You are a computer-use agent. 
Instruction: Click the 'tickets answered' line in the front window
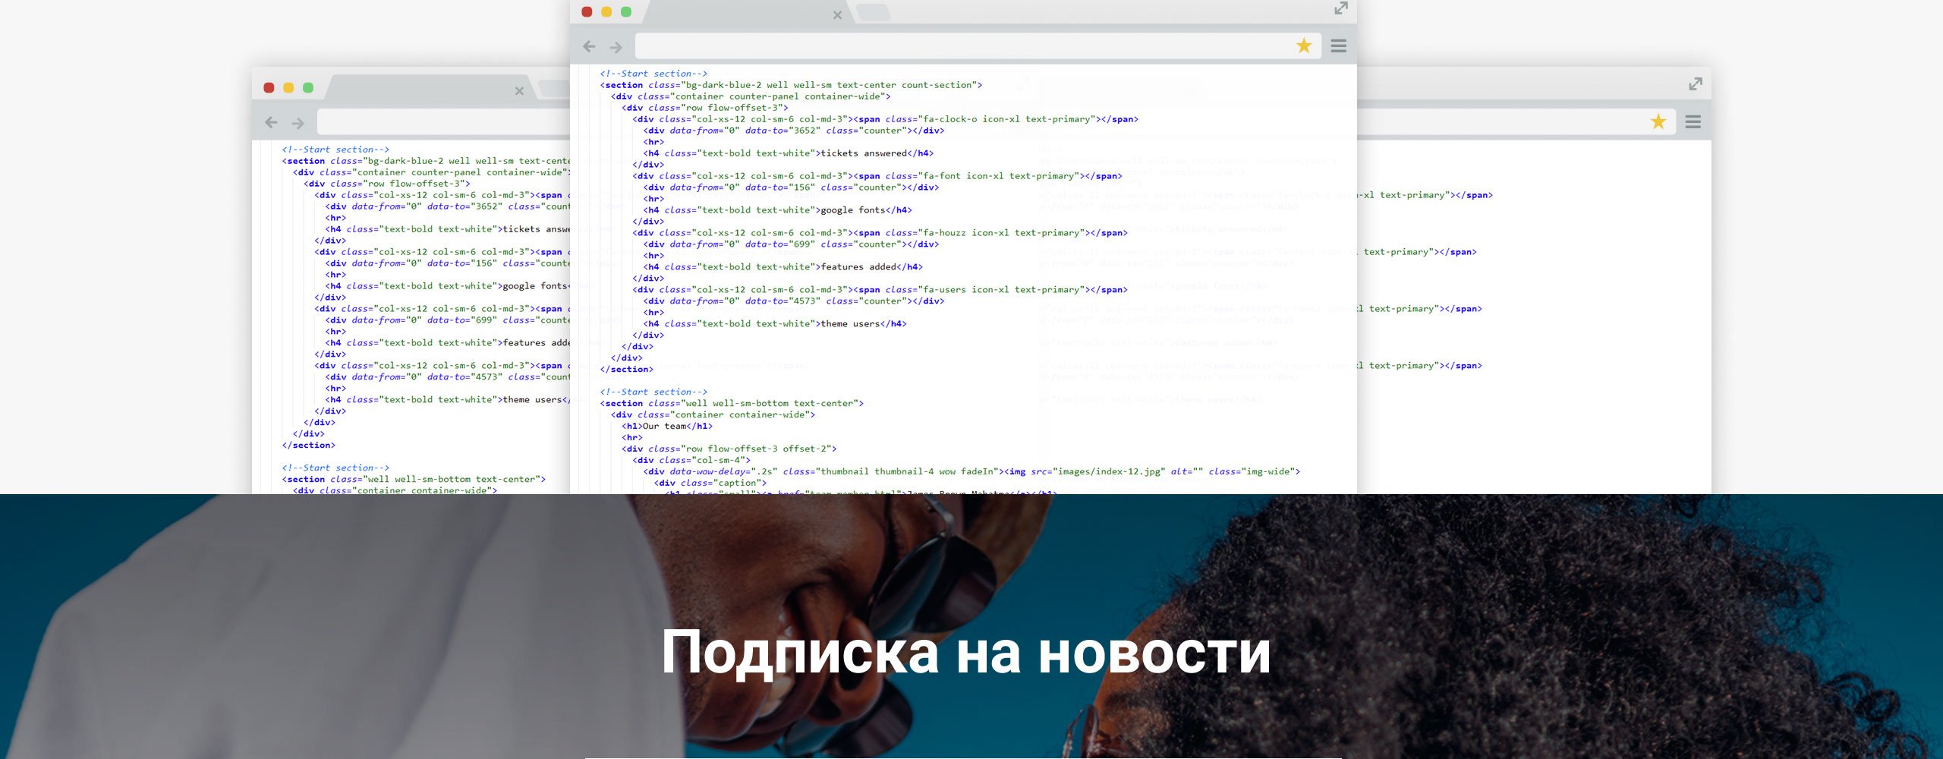[x=789, y=153]
